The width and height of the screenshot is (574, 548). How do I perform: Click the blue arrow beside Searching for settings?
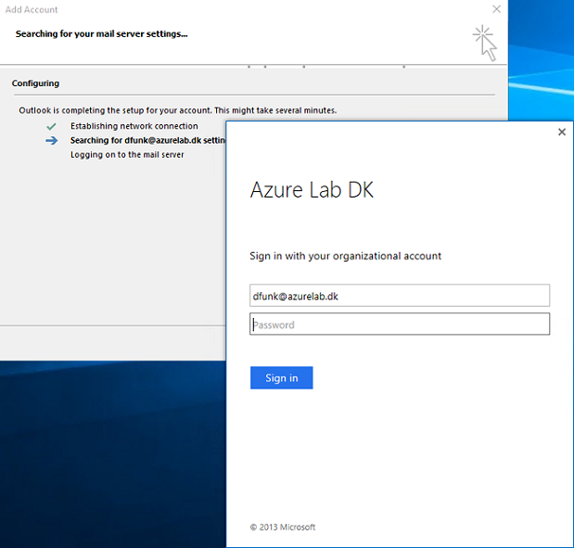(52, 141)
